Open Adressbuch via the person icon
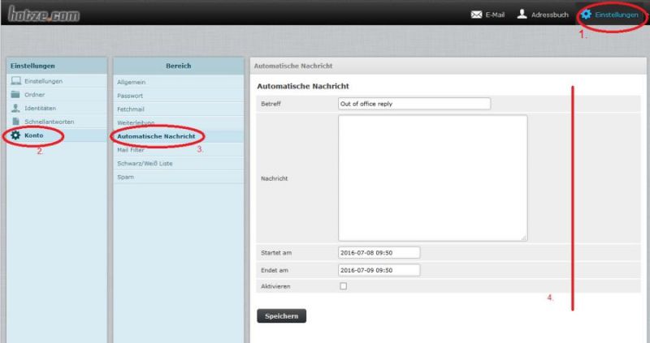The height and width of the screenshot is (343, 650). [x=523, y=15]
